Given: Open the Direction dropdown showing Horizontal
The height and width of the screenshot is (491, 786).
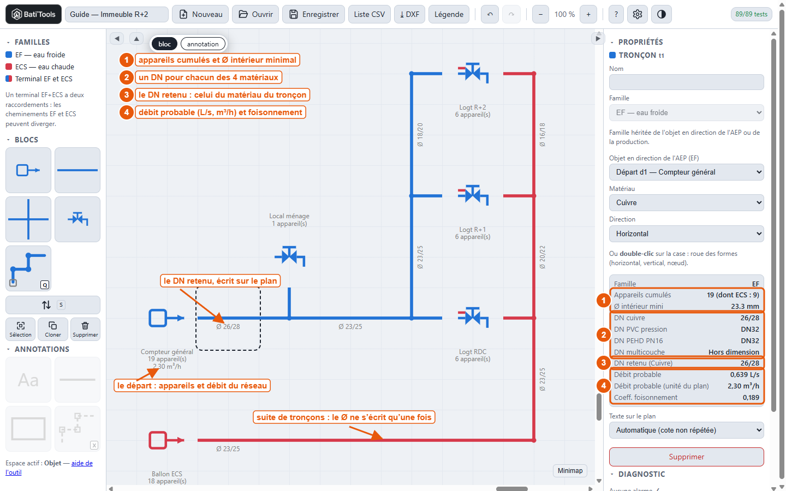Looking at the screenshot, I should (x=686, y=233).
